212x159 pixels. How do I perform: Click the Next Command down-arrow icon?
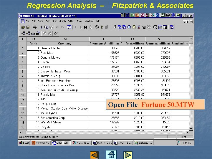point(81,27)
